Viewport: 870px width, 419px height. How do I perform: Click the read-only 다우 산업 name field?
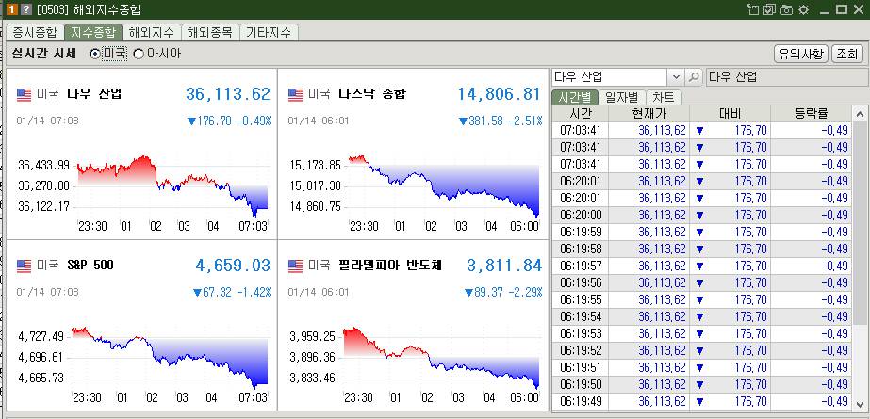(787, 76)
